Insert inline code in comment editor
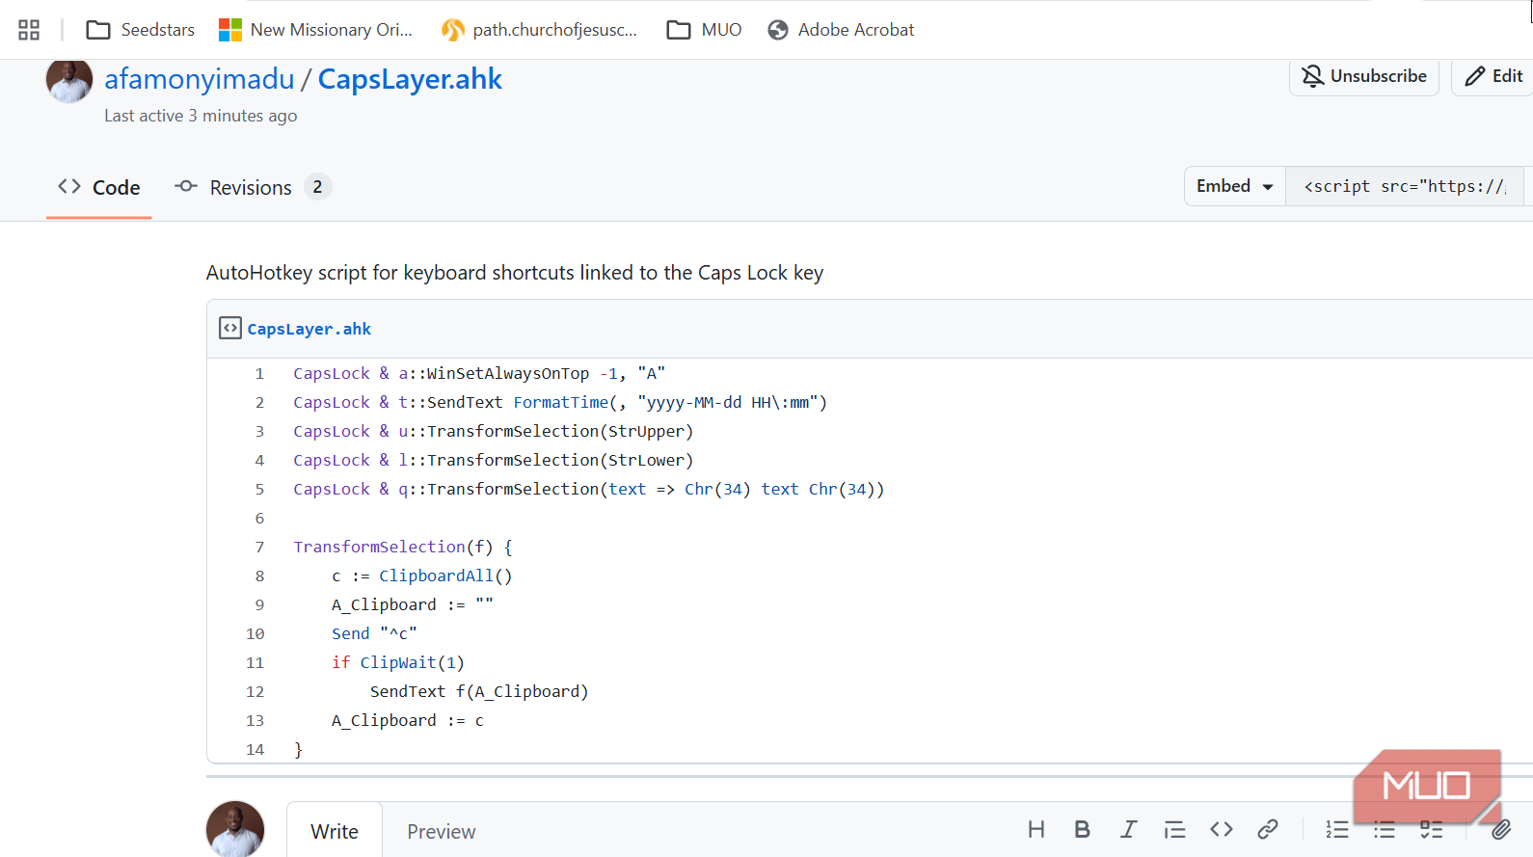 tap(1222, 829)
